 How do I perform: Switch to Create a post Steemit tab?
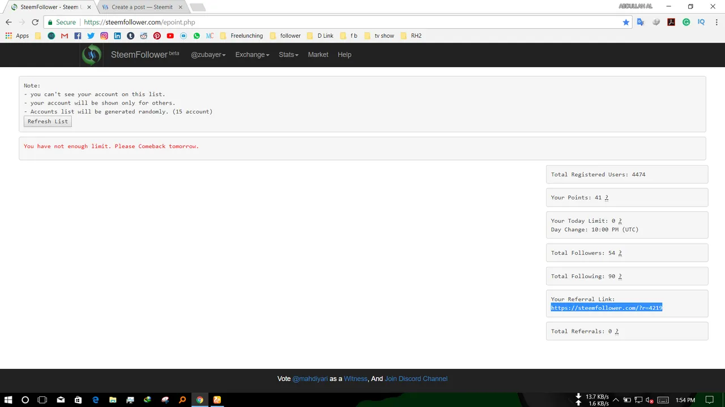(140, 7)
